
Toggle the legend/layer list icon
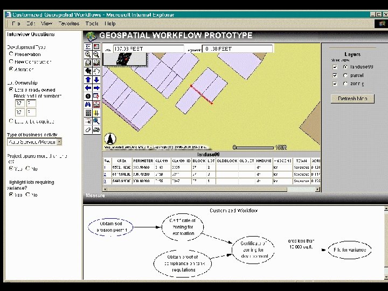(88, 47)
